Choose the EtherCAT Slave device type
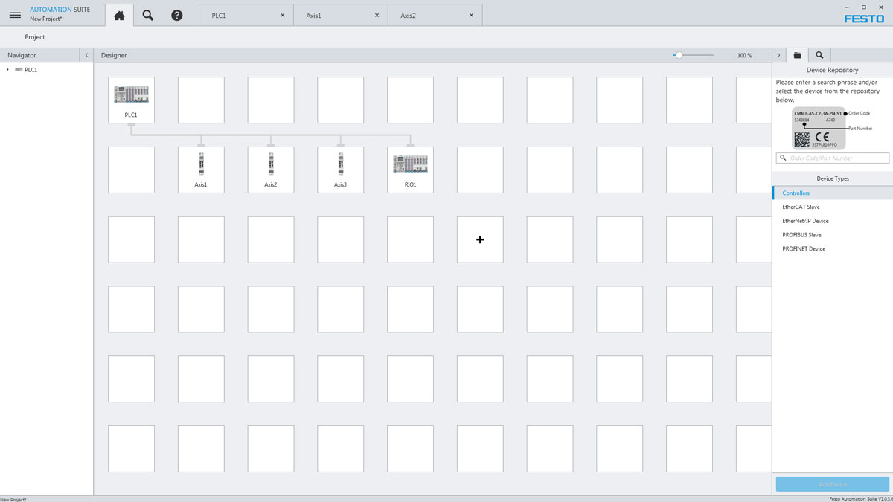 coord(801,207)
